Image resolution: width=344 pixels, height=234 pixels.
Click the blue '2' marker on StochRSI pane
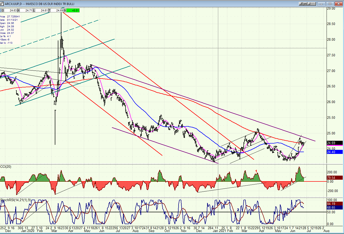(238, 210)
